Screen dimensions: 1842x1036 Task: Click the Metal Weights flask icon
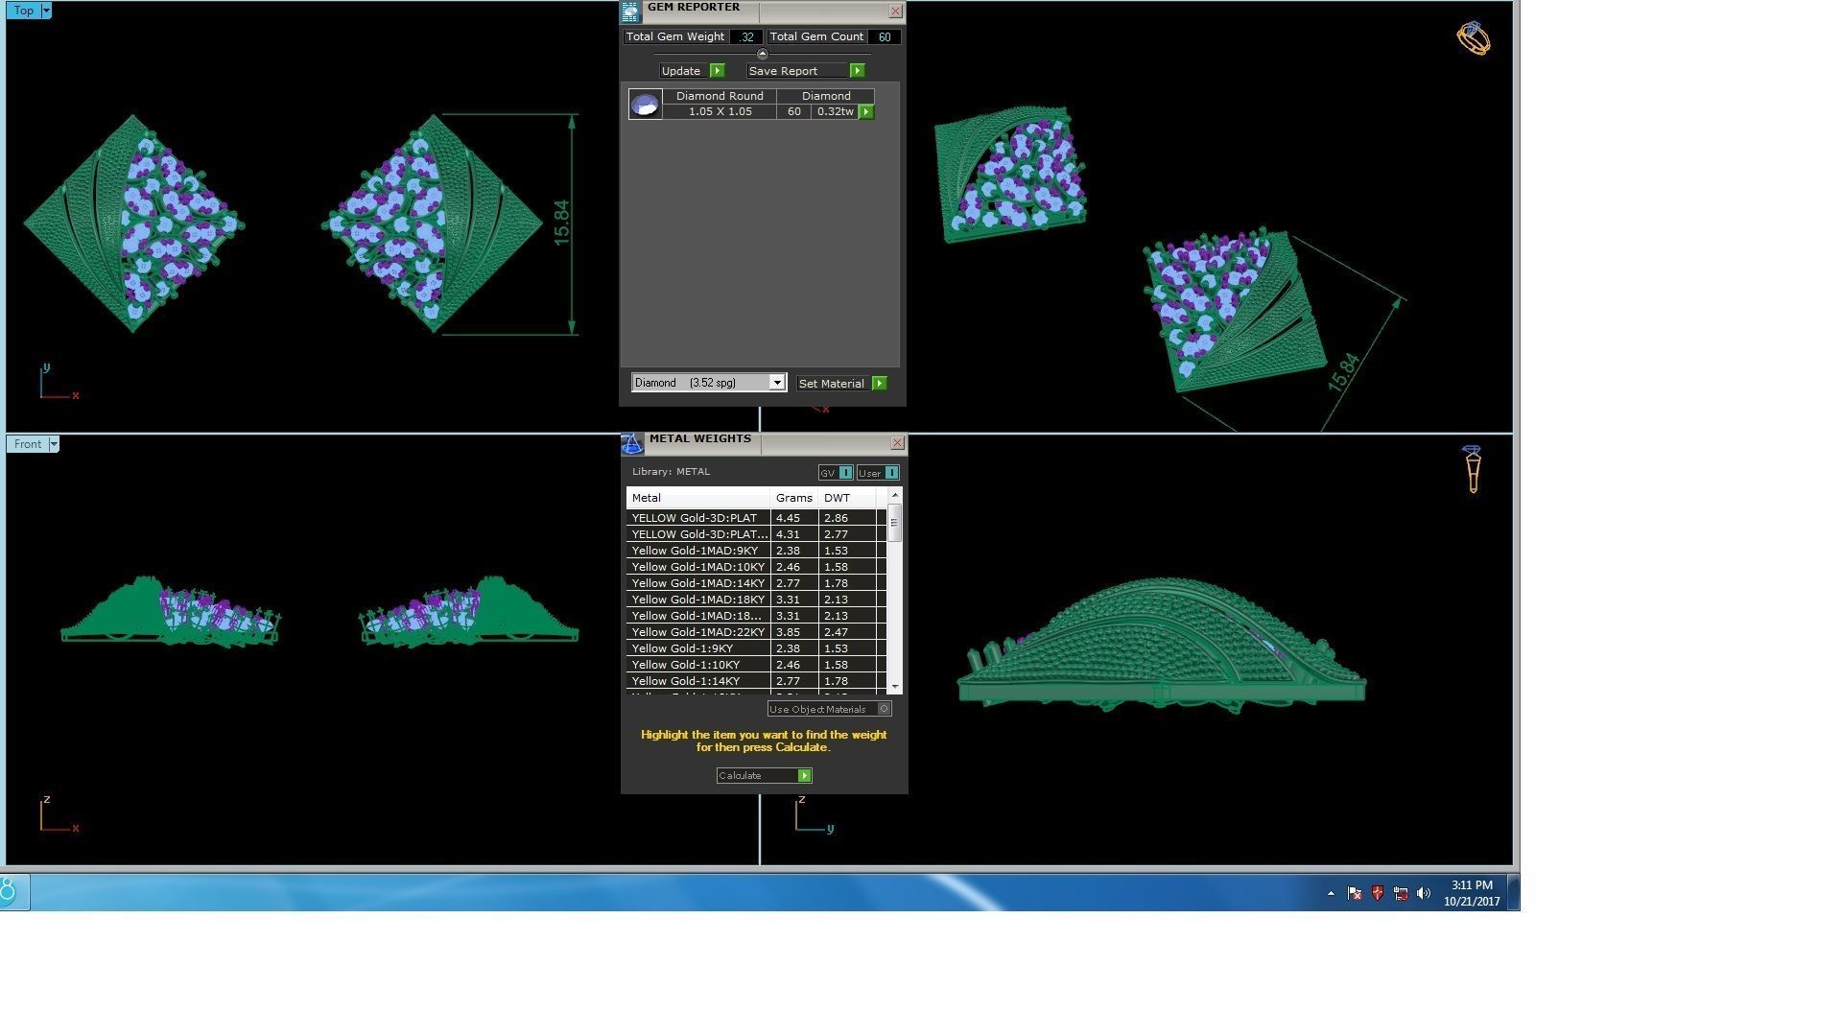coord(631,443)
